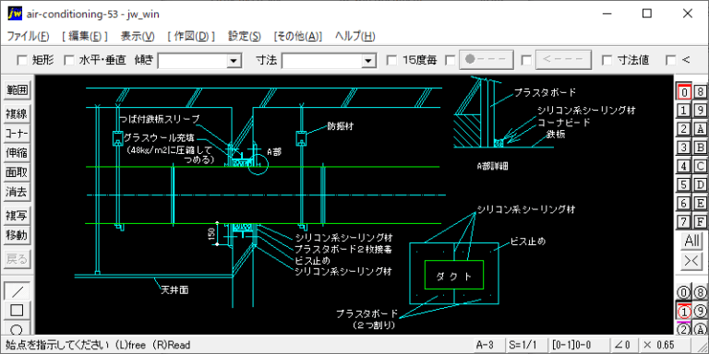Open the 表示(V) menu
Image resolution: width=709 pixels, height=354 pixels.
(x=138, y=36)
